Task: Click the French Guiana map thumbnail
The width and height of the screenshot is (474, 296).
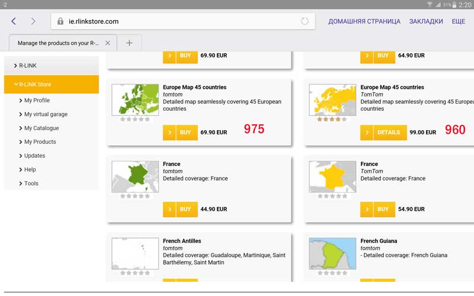Action: point(332,253)
